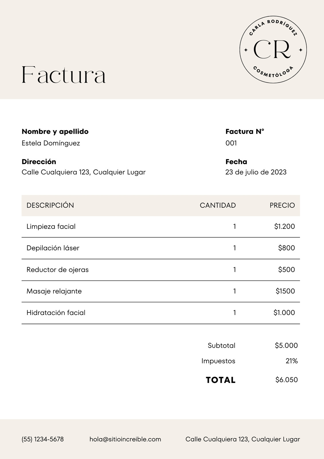Click the Masaje relajante price $1500

[x=285, y=291]
